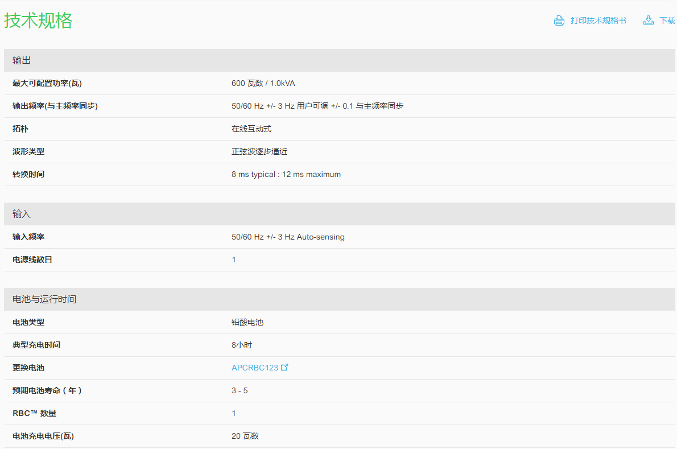Click the 下载 text link
The height and width of the screenshot is (449, 677).
click(667, 20)
